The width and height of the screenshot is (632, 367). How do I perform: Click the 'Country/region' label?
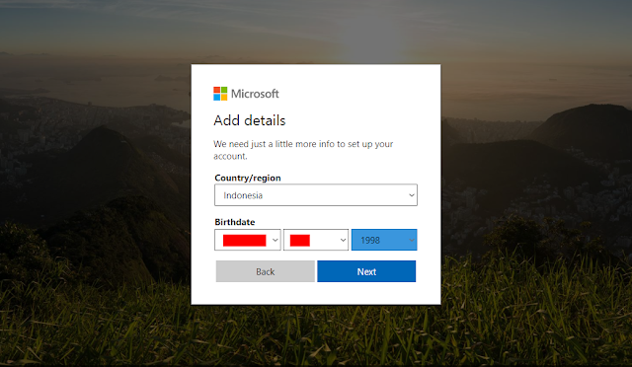248,178
